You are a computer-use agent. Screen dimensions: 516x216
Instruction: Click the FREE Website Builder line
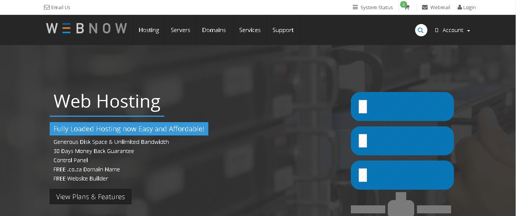pyautogui.click(x=81, y=179)
